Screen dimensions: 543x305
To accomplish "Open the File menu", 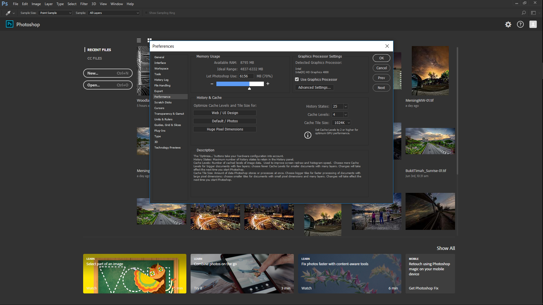I will click(16, 4).
